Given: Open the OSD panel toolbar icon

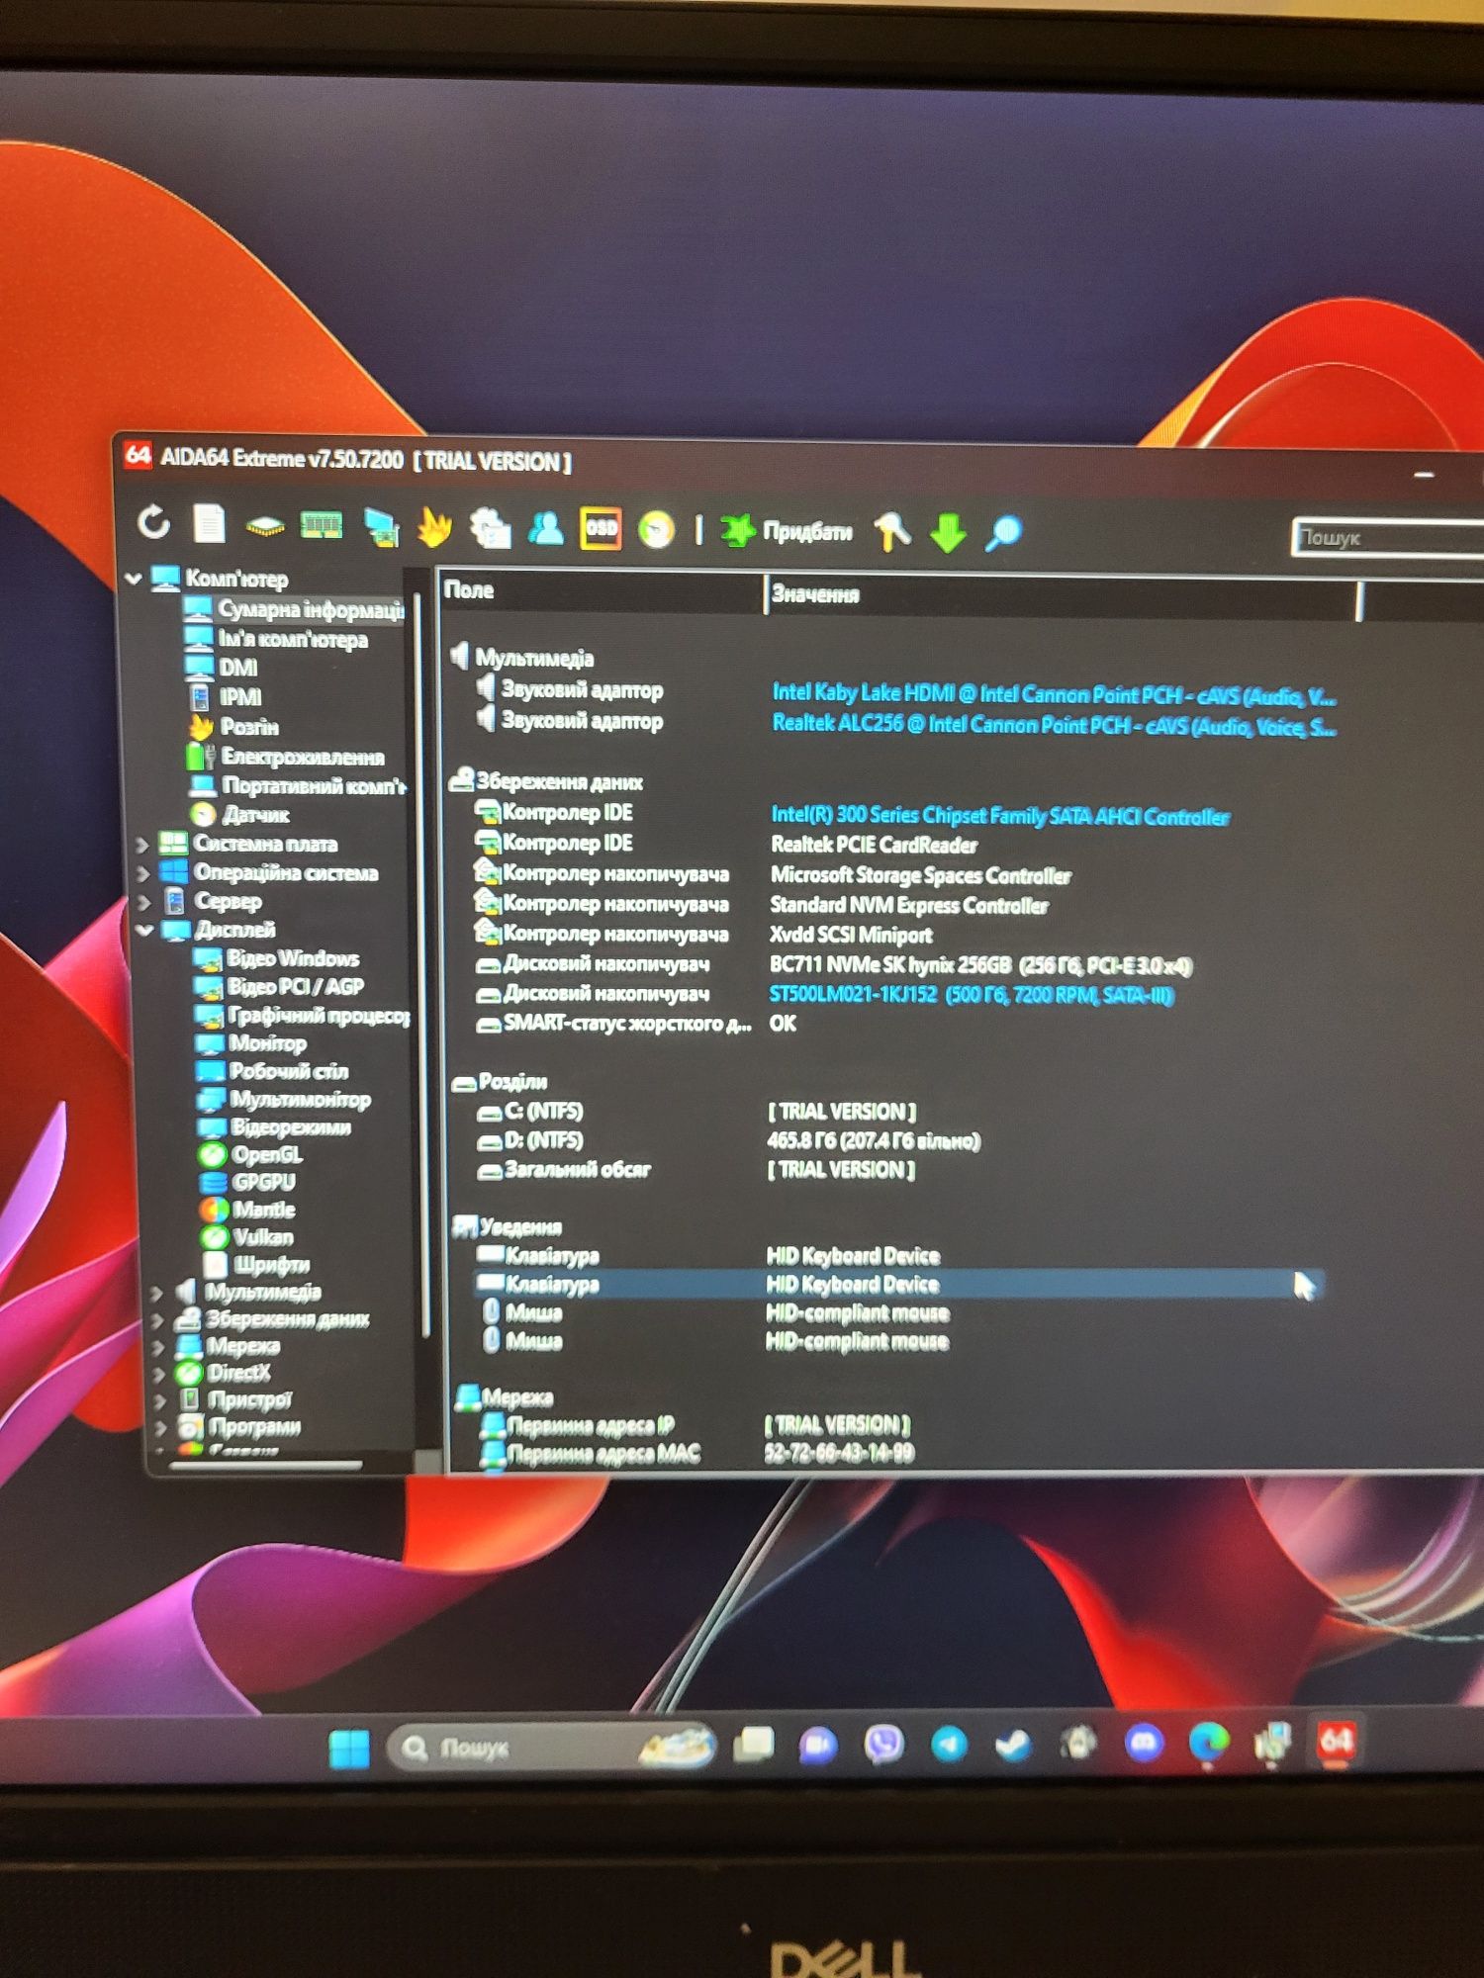Looking at the screenshot, I should 601,528.
